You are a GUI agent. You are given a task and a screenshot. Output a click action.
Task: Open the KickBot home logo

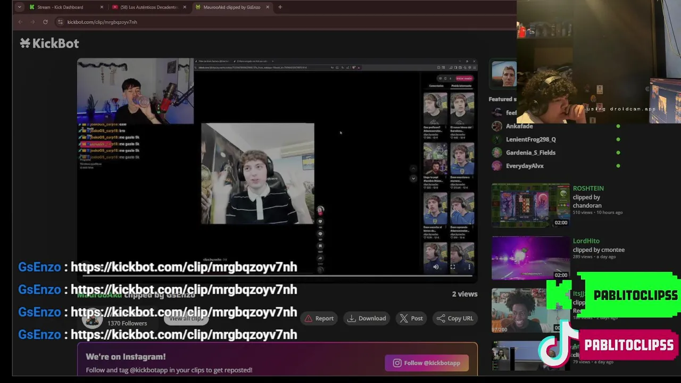pos(49,43)
